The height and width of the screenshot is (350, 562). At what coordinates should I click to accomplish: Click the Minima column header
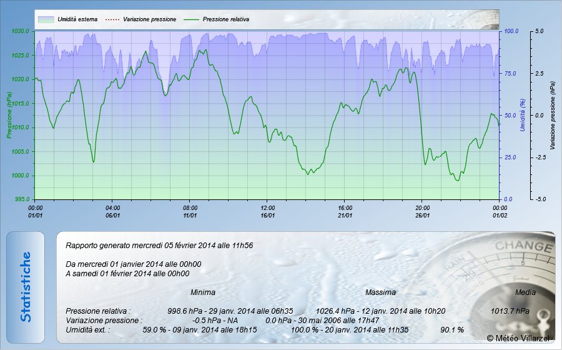[x=203, y=292]
